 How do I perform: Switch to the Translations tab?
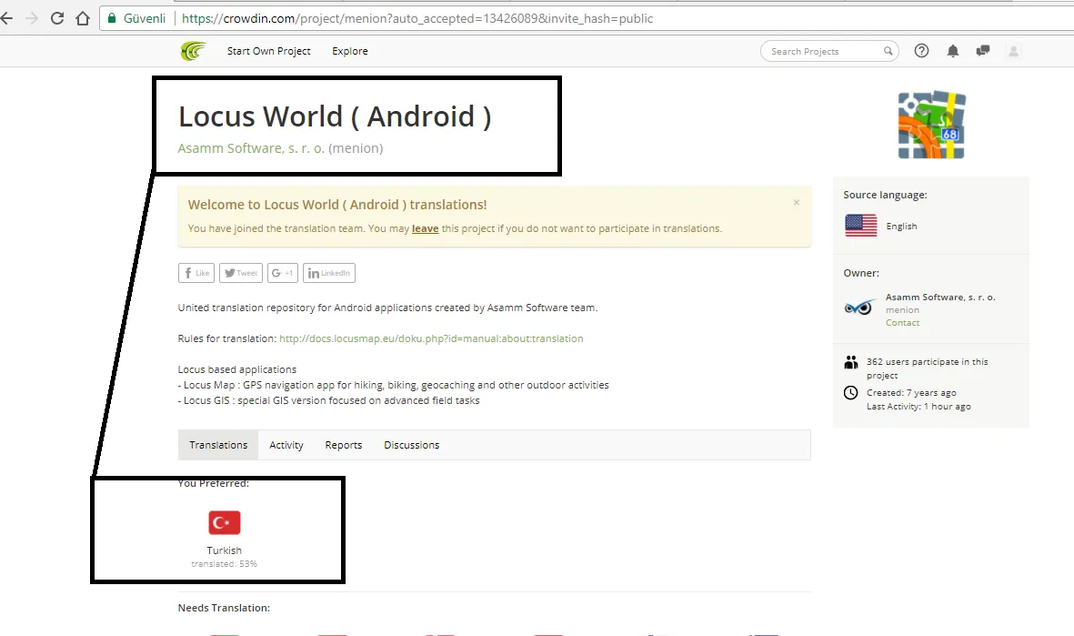pos(218,445)
